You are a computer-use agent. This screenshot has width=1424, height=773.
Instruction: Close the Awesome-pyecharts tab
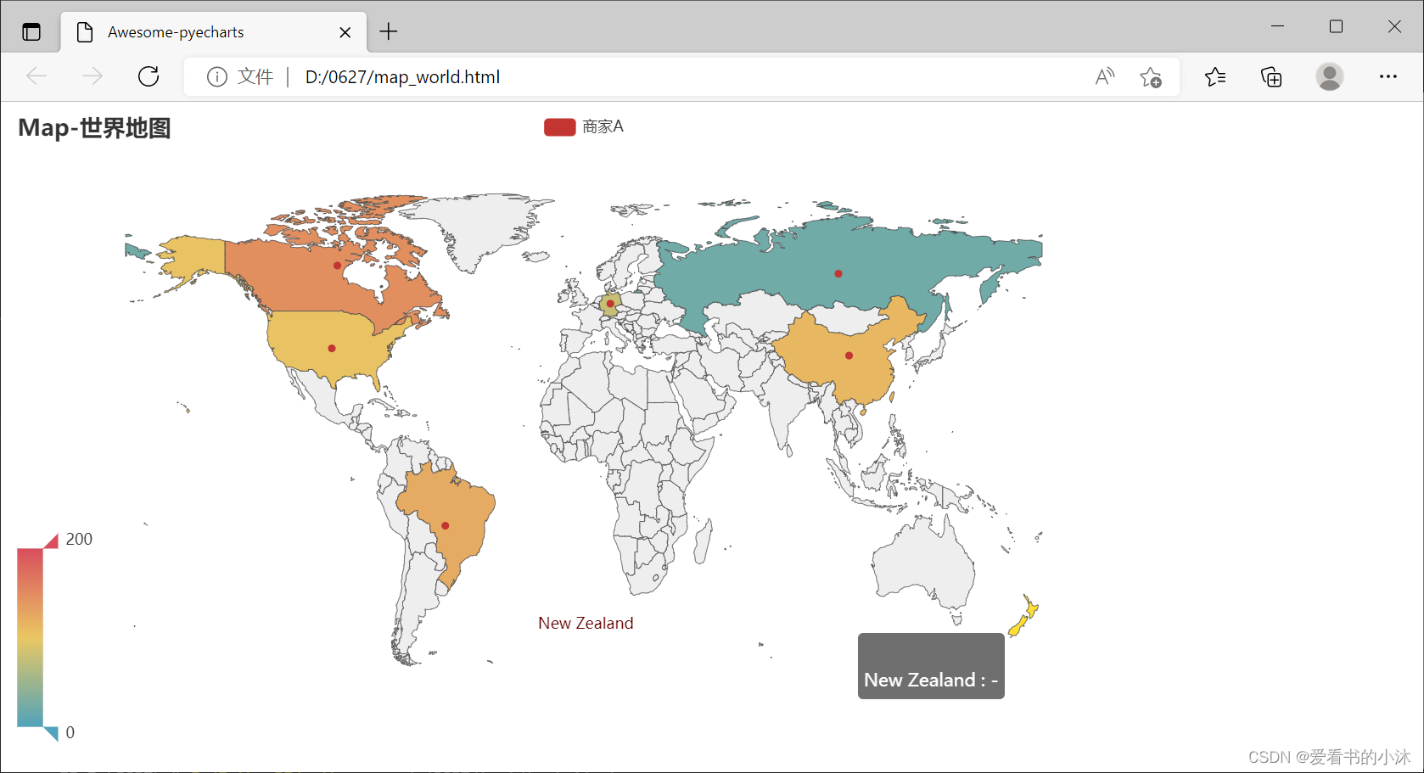[x=345, y=32]
